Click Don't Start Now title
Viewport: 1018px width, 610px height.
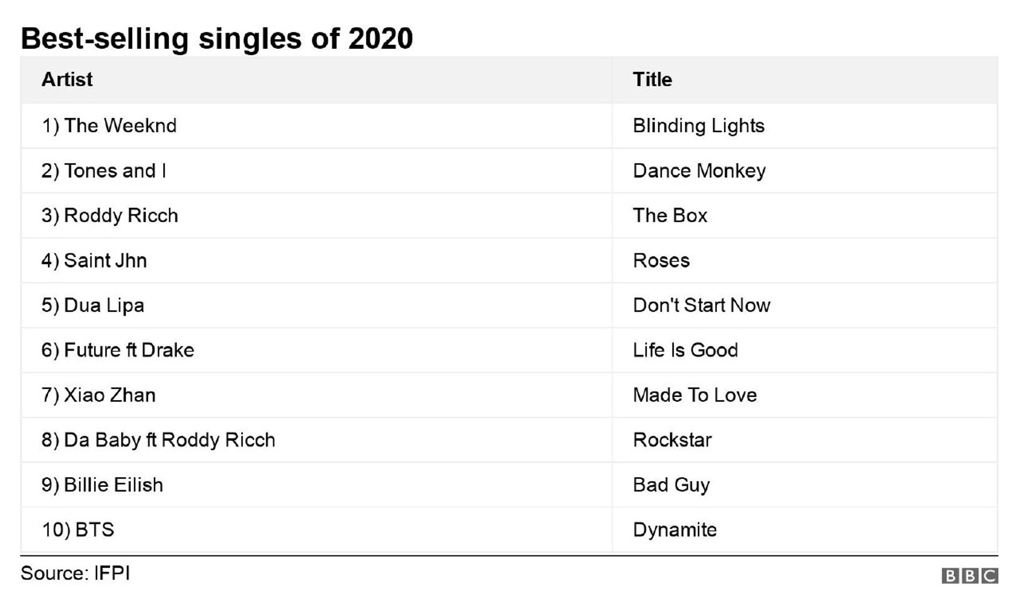click(701, 305)
